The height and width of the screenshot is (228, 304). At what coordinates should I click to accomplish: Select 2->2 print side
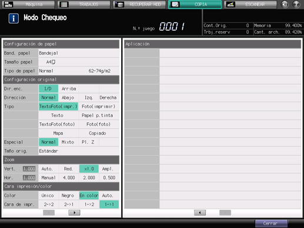click(x=48, y=204)
